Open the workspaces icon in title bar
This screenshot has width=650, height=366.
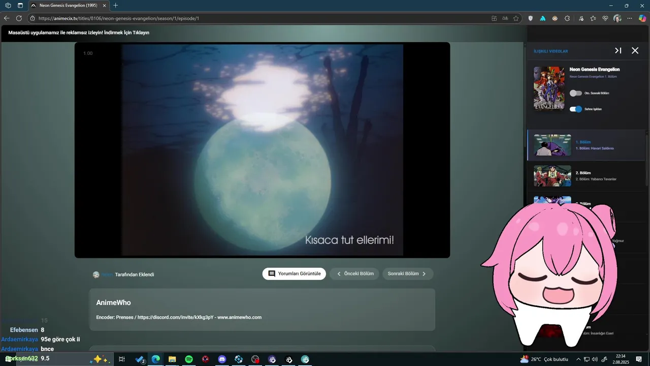8,6
